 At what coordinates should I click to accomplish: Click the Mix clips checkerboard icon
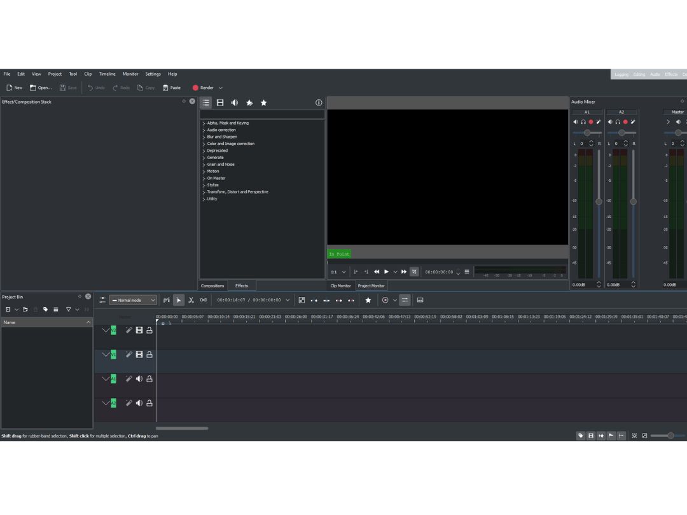click(302, 300)
